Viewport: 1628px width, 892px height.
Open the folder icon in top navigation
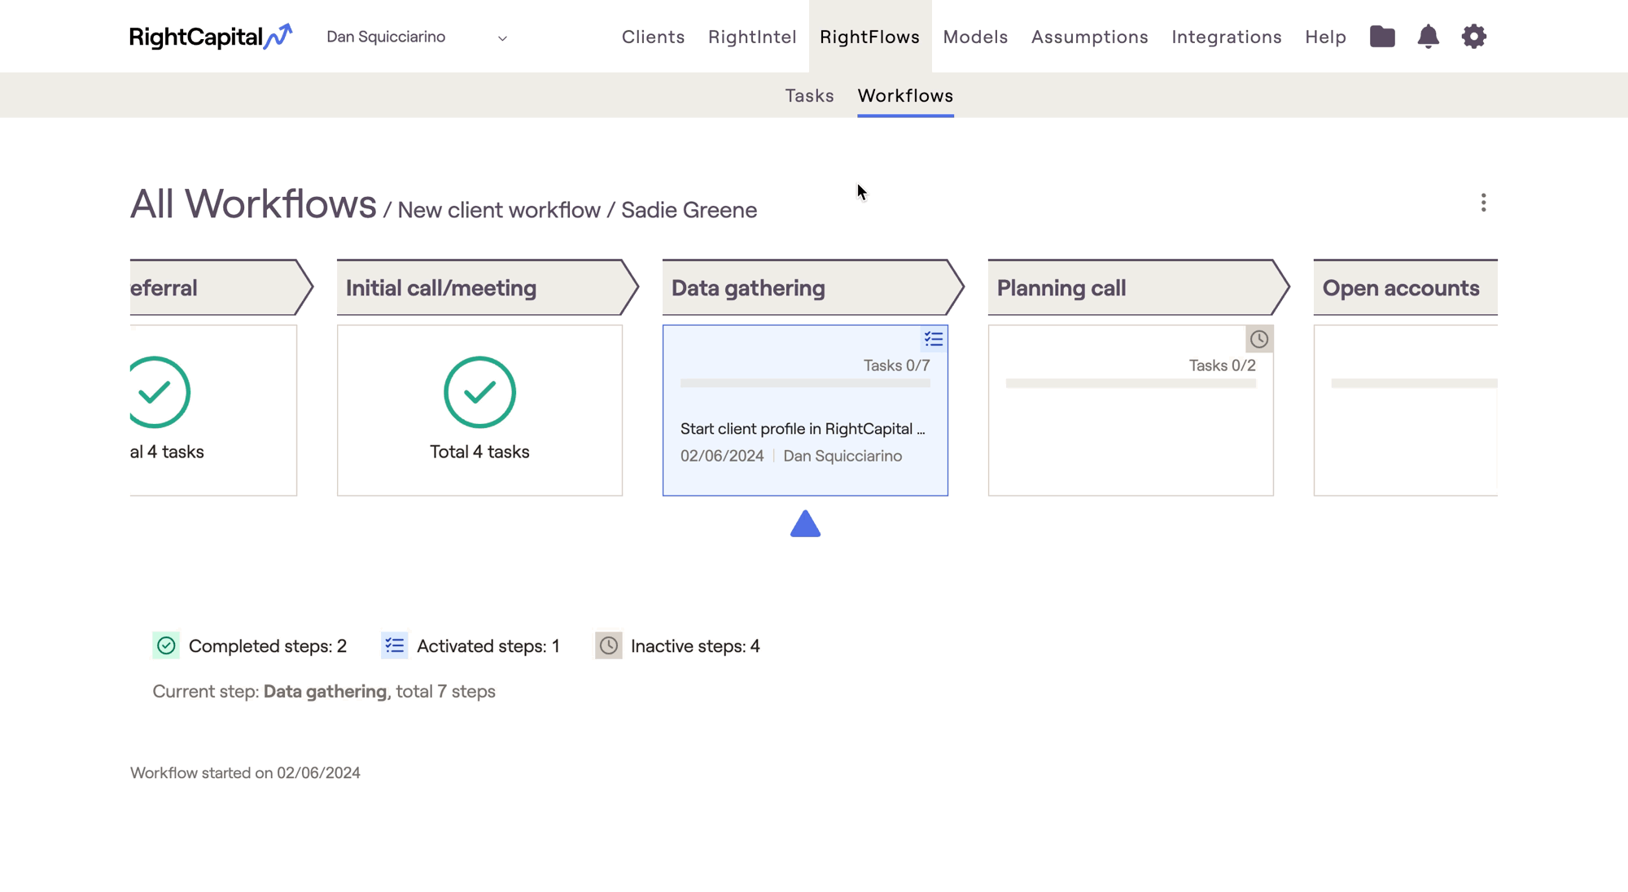(x=1382, y=37)
